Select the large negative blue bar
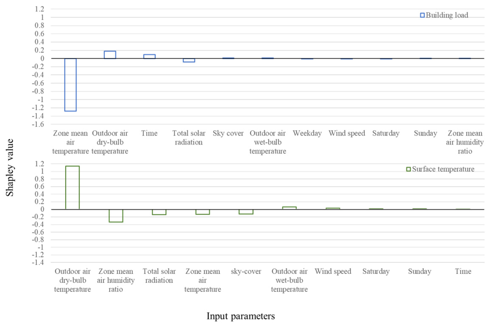The image size is (489, 326). point(71,85)
